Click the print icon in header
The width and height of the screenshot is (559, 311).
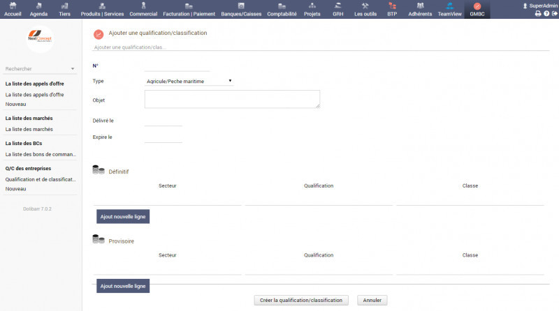tap(538, 13)
